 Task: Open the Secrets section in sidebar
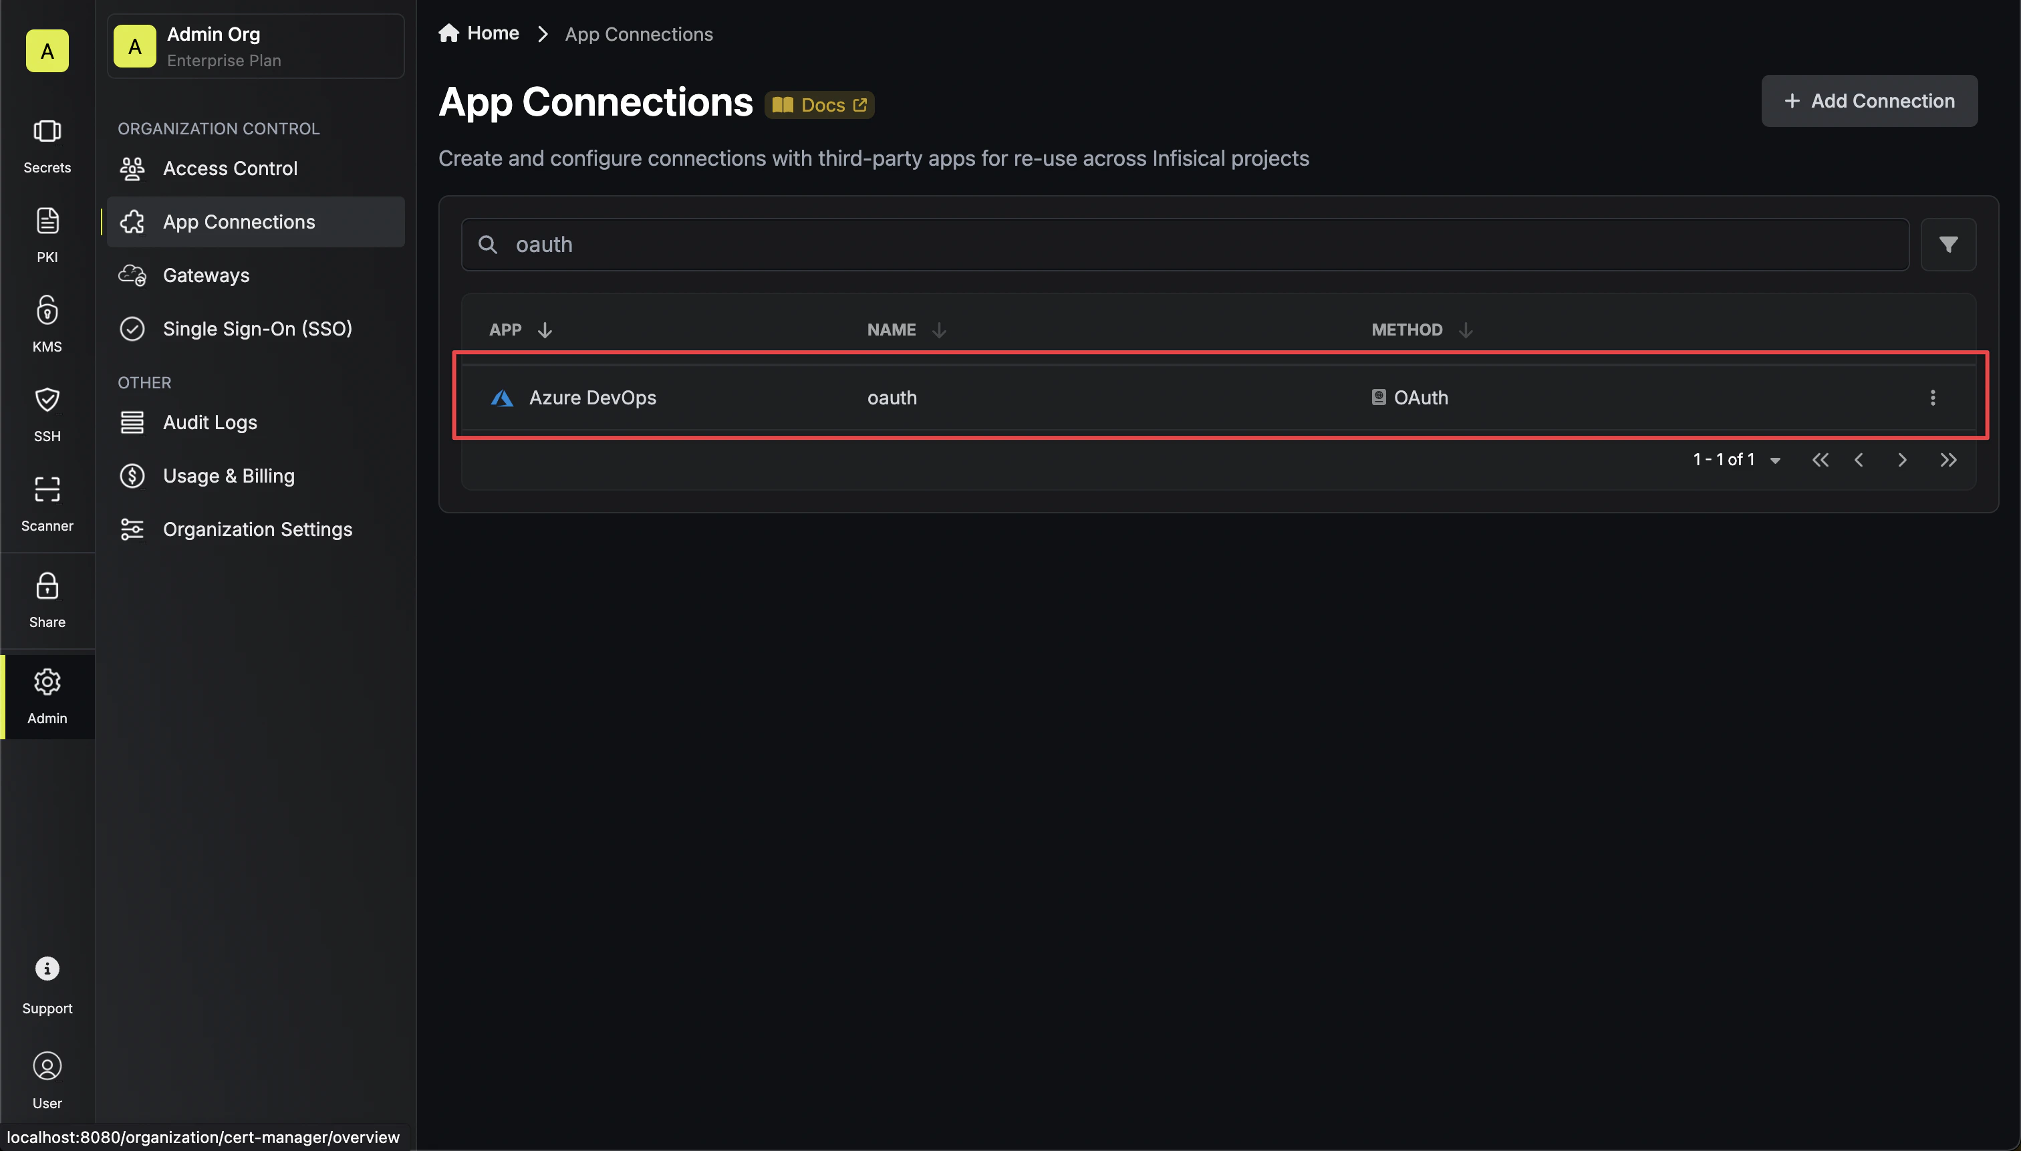(x=47, y=146)
